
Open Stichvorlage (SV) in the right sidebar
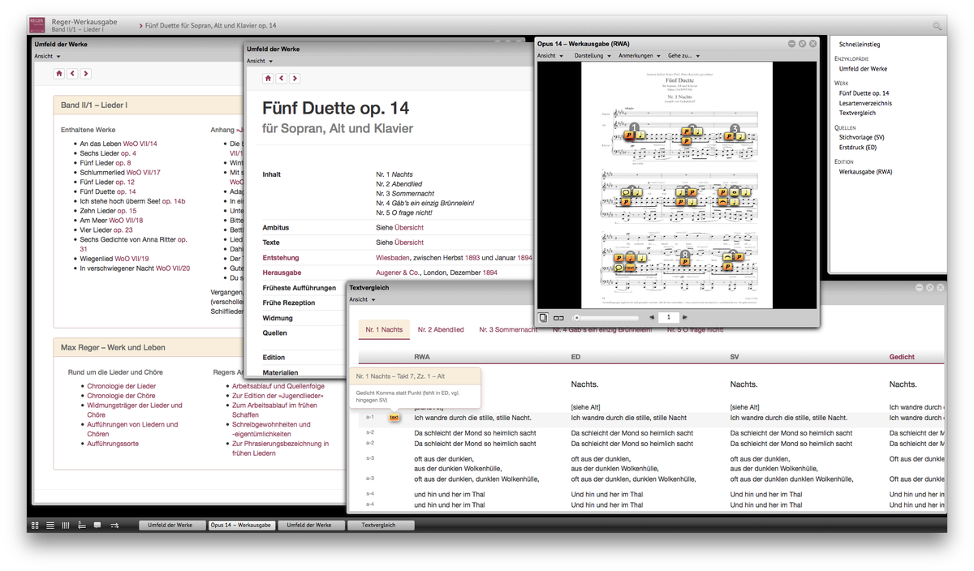click(862, 137)
